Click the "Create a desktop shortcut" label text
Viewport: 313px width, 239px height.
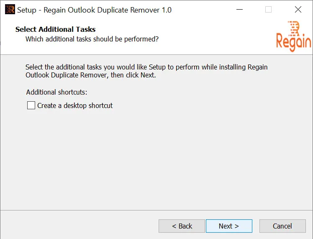(x=75, y=105)
